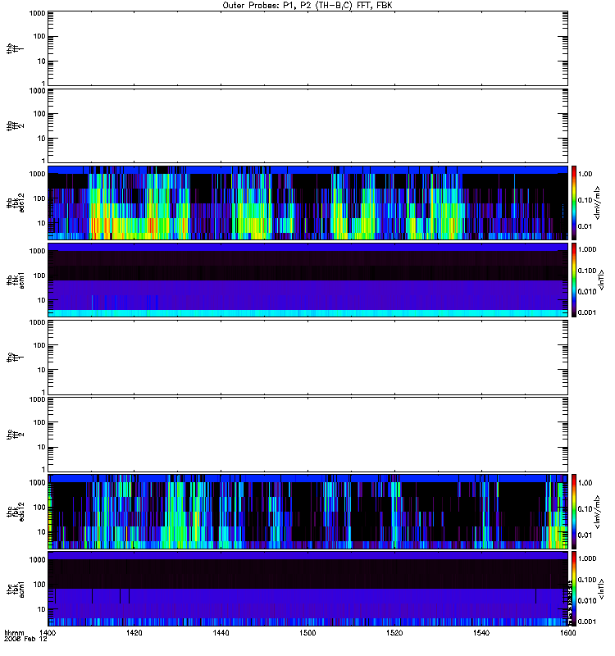Click the thb edc12 mV/m color bar
Viewport: 615px width, 656px height.
coord(574,203)
